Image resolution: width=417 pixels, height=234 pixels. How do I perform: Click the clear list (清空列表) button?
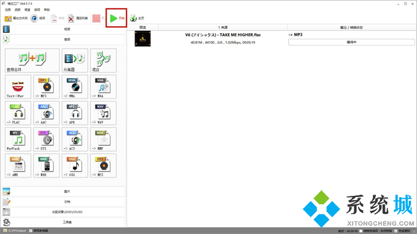77,18
